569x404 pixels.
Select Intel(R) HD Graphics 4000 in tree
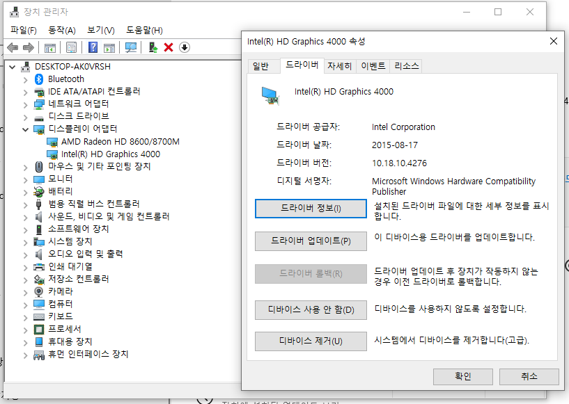(110, 154)
